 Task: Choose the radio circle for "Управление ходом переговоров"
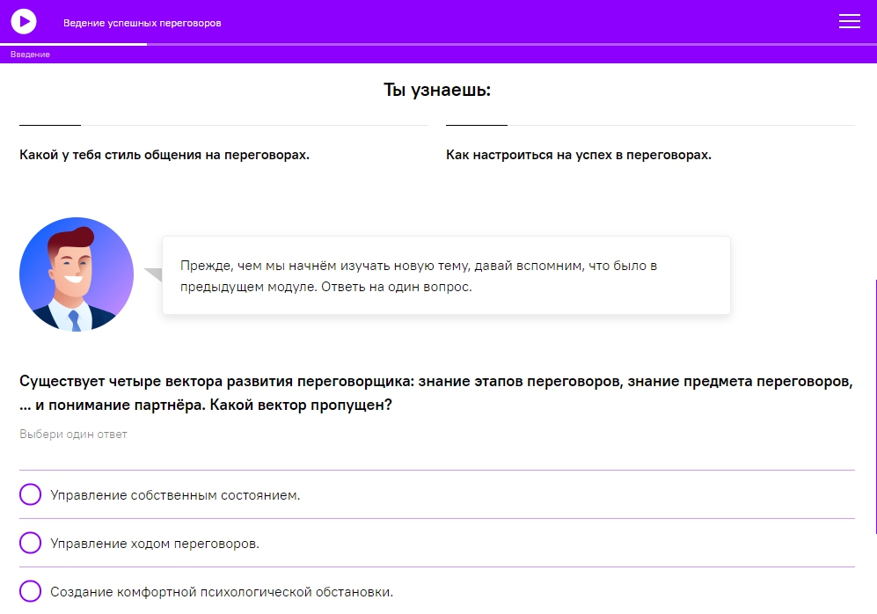[31, 543]
